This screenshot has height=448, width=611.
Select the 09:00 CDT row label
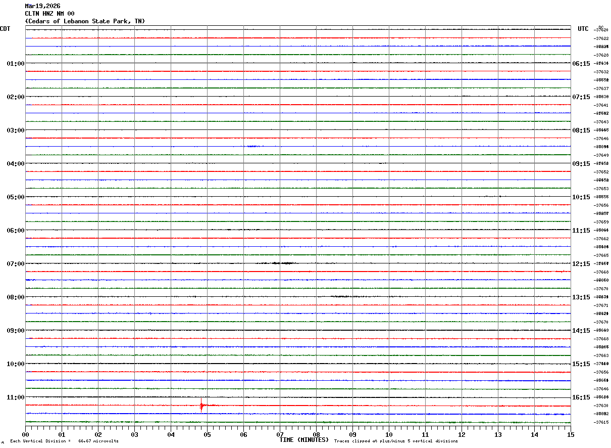click(16, 331)
